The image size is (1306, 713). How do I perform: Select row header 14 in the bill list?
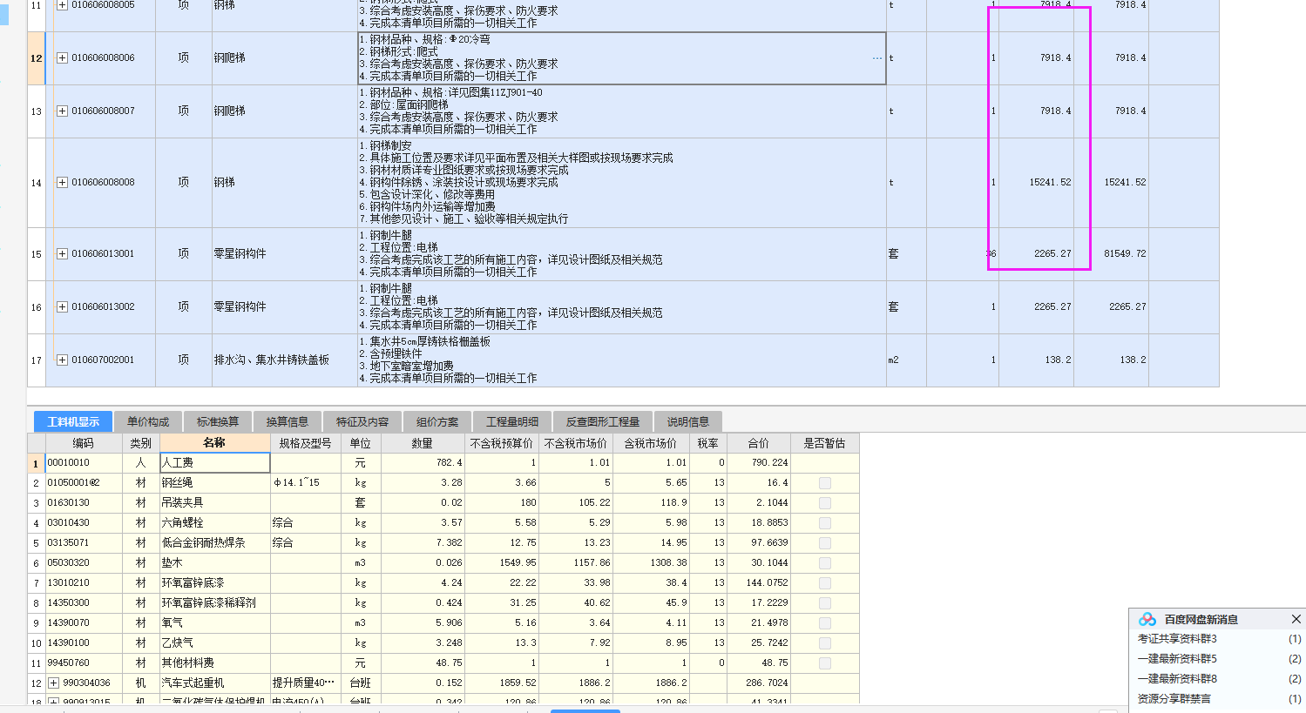(36, 183)
